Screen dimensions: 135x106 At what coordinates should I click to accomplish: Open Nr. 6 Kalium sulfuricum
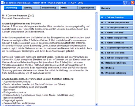[x=116, y=43]
